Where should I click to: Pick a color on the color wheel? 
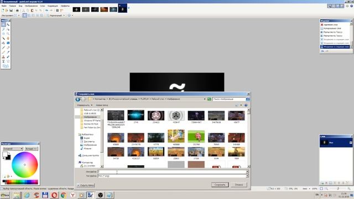pos(24,165)
